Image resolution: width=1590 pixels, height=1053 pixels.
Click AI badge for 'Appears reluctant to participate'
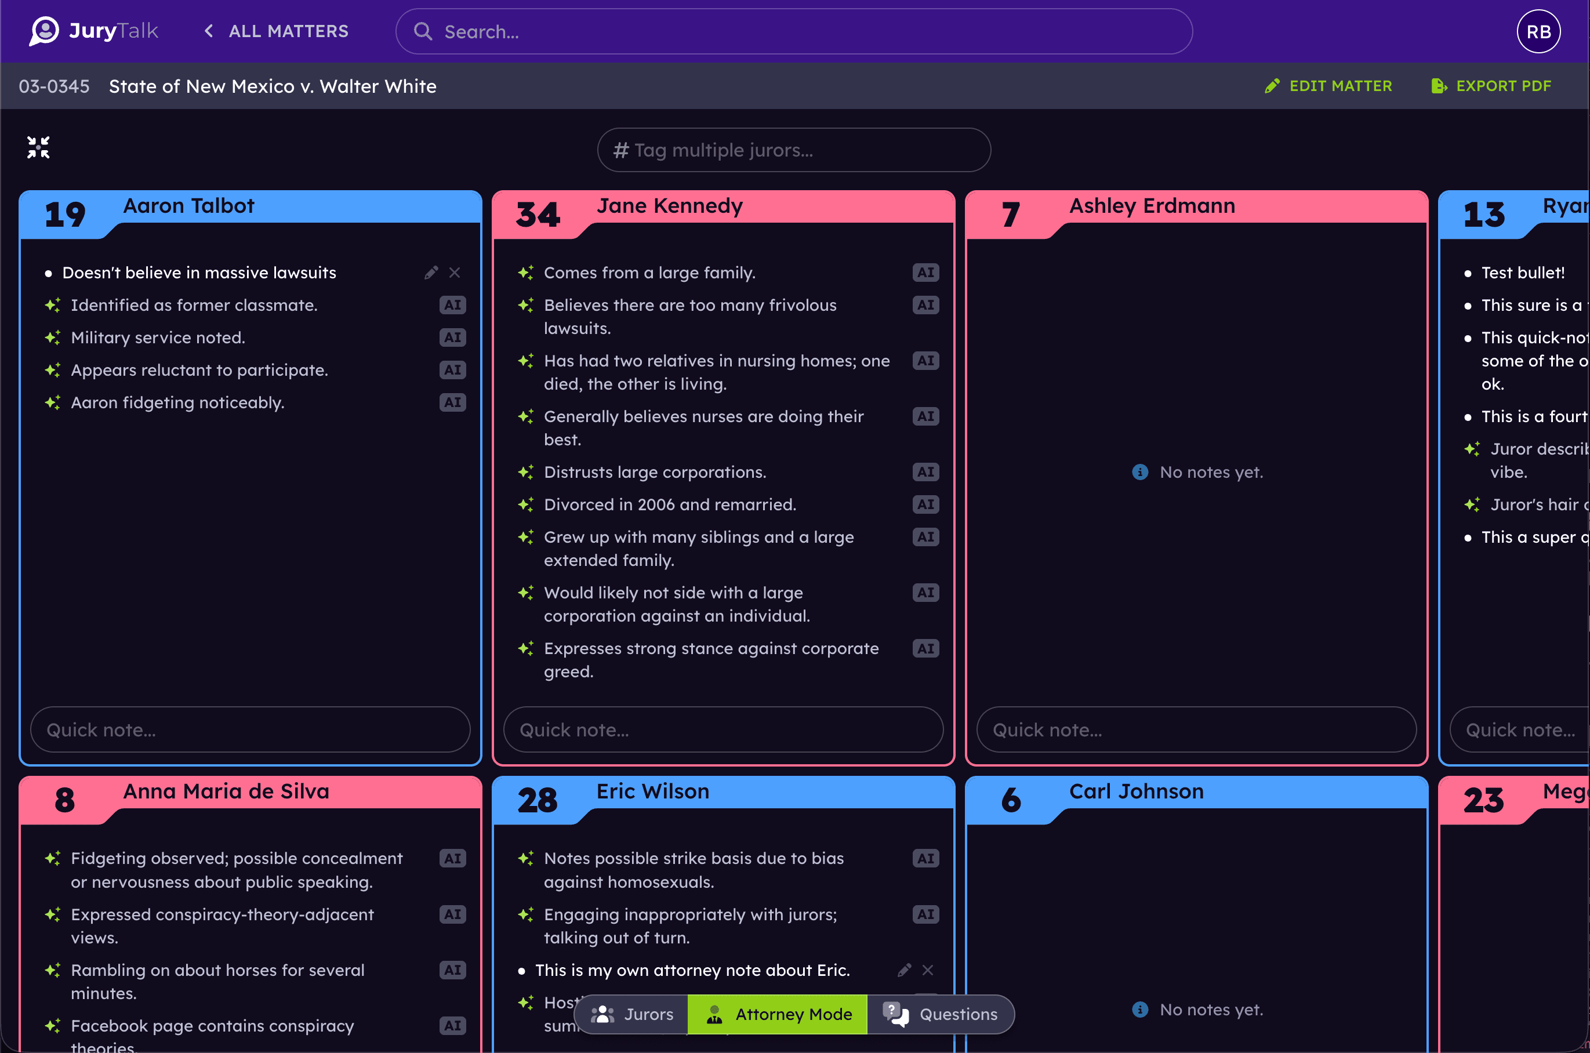(452, 370)
